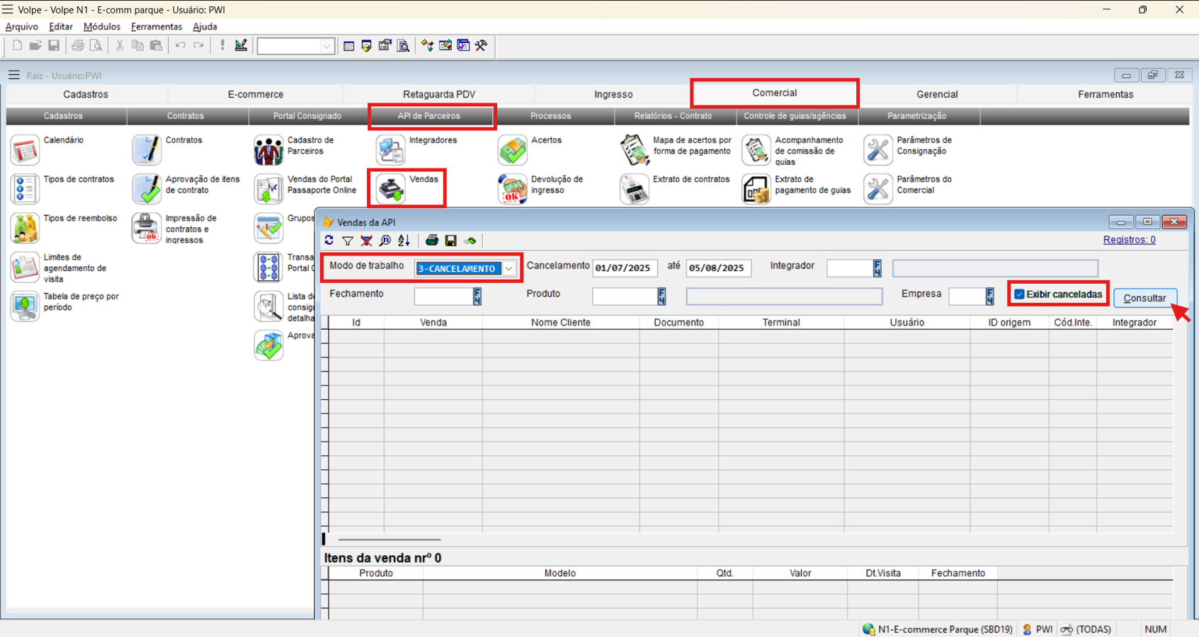This screenshot has width=1199, height=637.
Task: Expand the Modo de trabalho dropdown
Action: (x=508, y=269)
